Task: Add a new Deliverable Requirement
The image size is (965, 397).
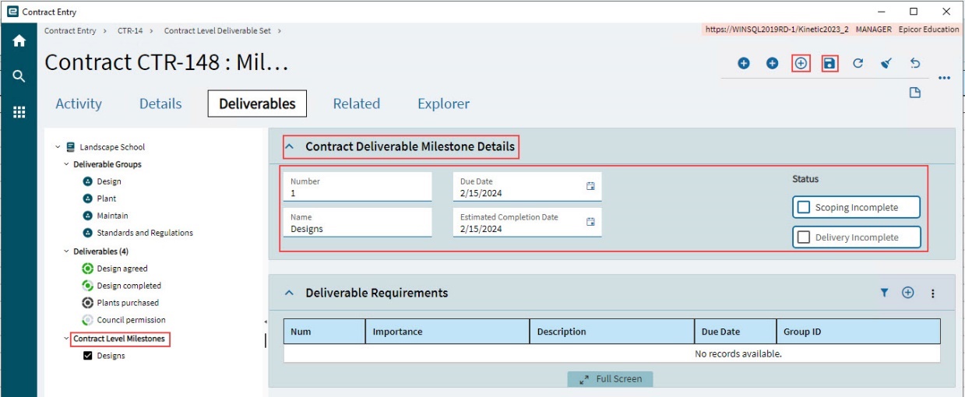Action: pyautogui.click(x=907, y=293)
